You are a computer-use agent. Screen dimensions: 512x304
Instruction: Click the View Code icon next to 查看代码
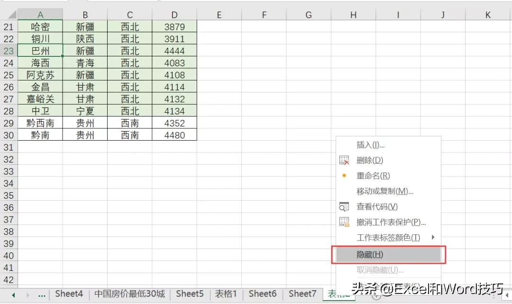pyautogui.click(x=345, y=206)
